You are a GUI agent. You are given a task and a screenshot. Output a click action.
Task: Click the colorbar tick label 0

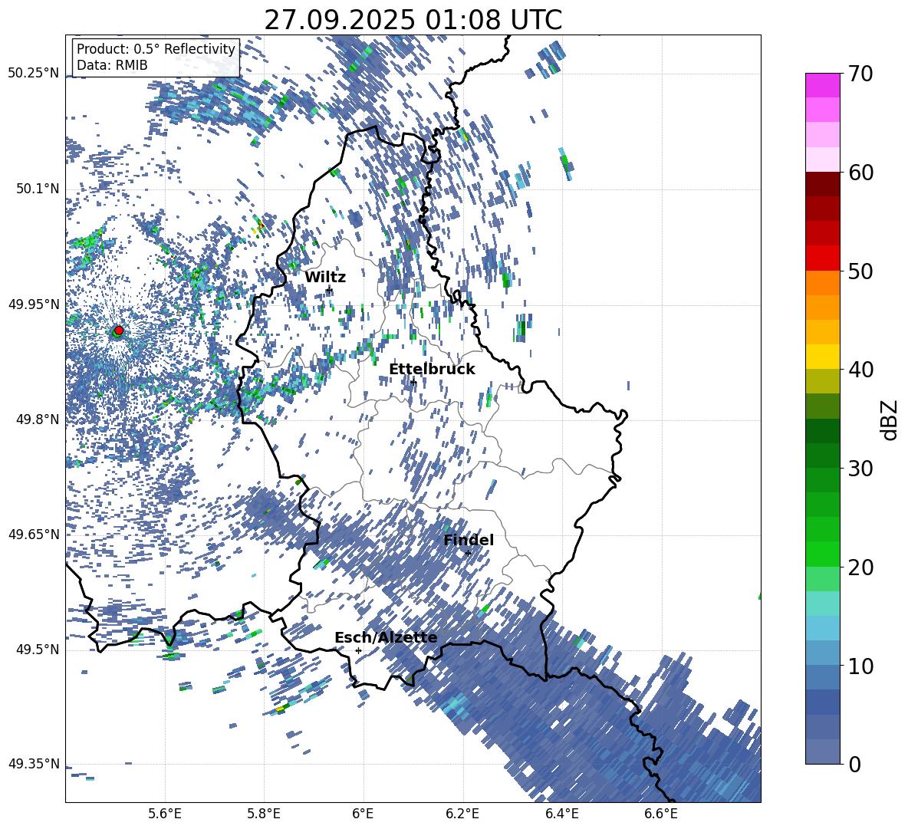854,765
